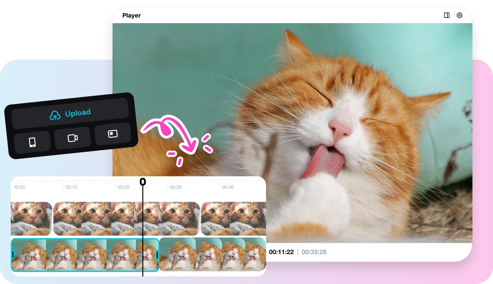Select the unselected licking-cat clip on lower track
The width and height of the screenshot is (493, 284).
click(x=212, y=255)
